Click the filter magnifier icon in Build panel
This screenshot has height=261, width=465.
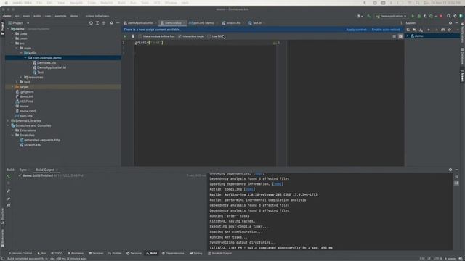pyautogui.click(x=9, y=206)
